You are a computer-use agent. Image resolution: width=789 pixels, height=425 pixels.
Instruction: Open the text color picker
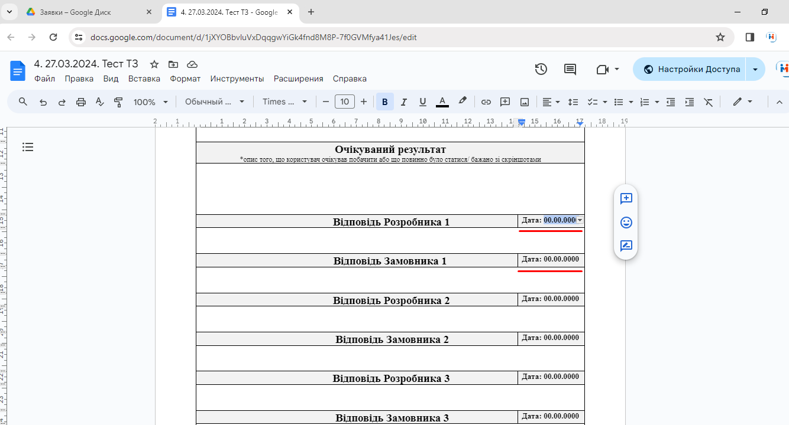click(442, 102)
